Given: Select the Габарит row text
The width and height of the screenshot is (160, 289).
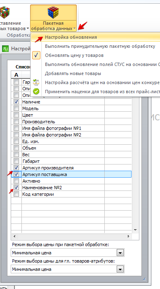Looking at the screenshot, I should (x=31, y=161).
